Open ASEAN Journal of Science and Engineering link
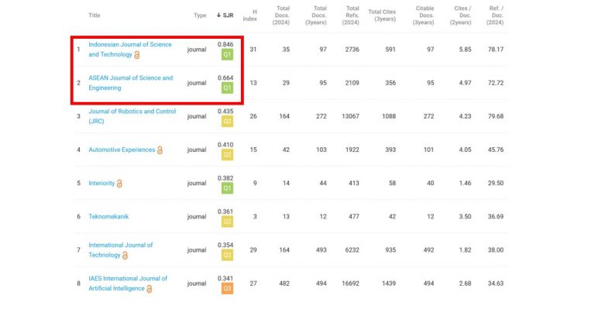Viewport: 595px width, 309px height. coord(130,83)
